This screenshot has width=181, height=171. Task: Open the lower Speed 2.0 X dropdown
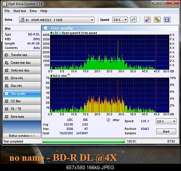(x=166, y=121)
